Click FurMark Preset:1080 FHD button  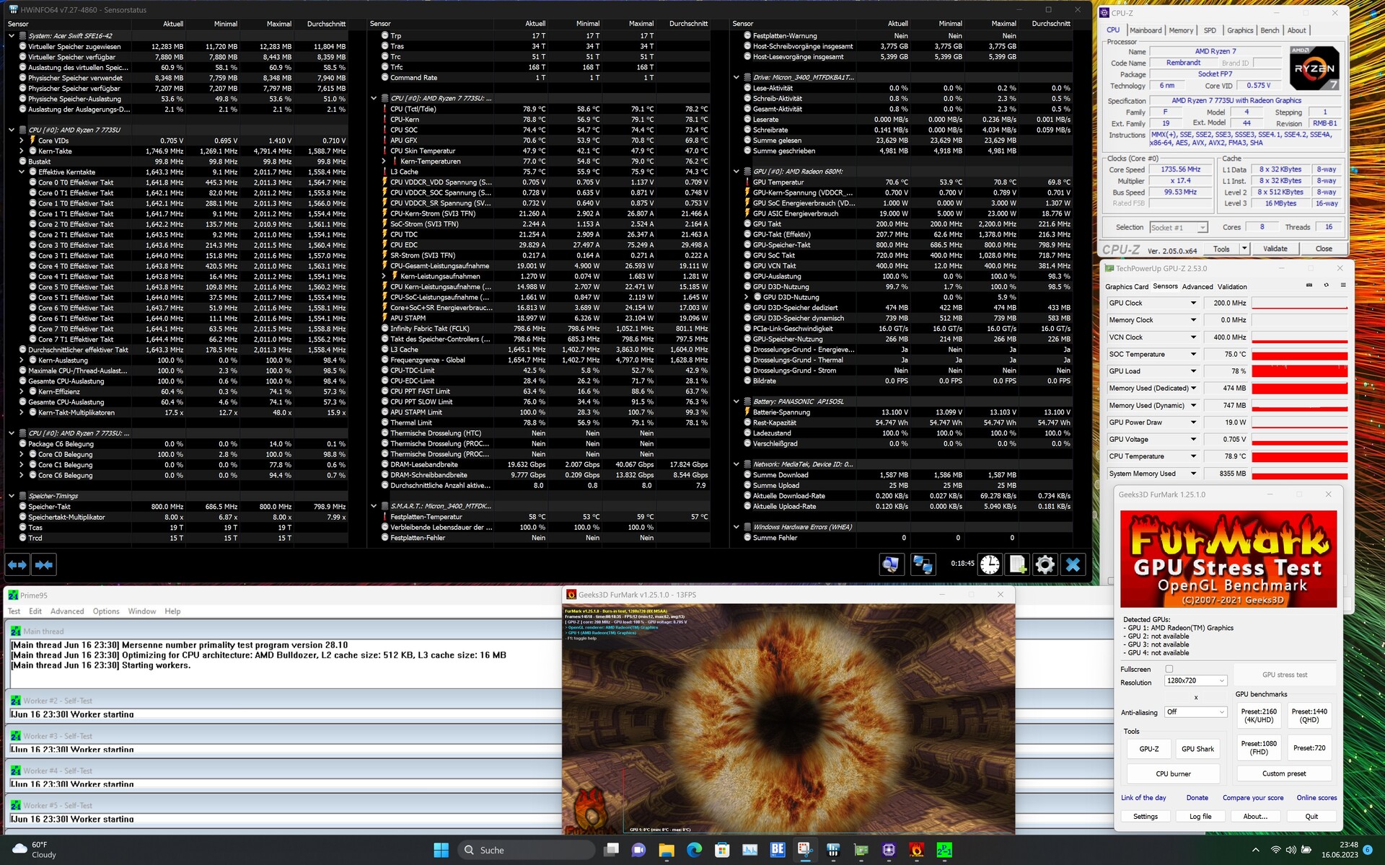(1259, 748)
